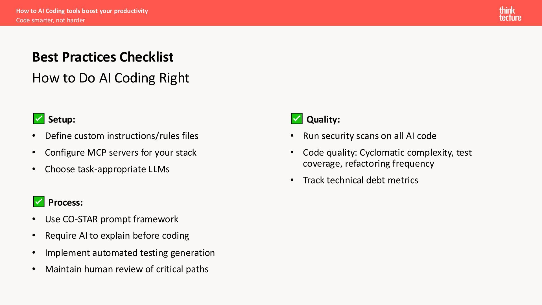Select 'Define custom instructions/rules files' bullet
The width and height of the screenshot is (542, 305).
pos(121,136)
